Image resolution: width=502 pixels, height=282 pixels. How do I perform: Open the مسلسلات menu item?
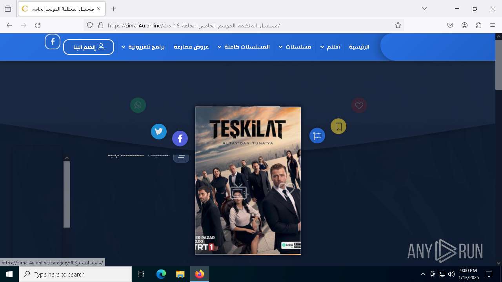coord(298,47)
